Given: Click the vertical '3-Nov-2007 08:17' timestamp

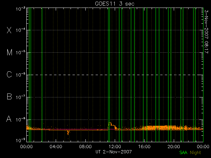Looking at the screenshot, I should pos(206,32).
